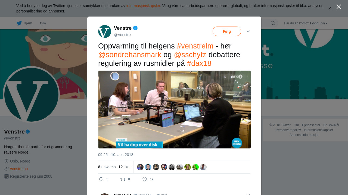Click the search magnifier icon

tap(273, 23)
